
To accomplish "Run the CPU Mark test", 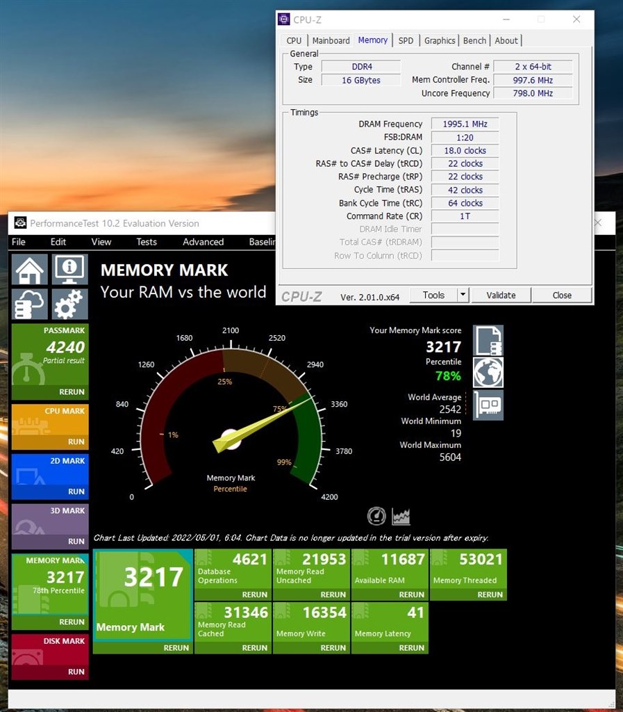I will click(x=76, y=442).
